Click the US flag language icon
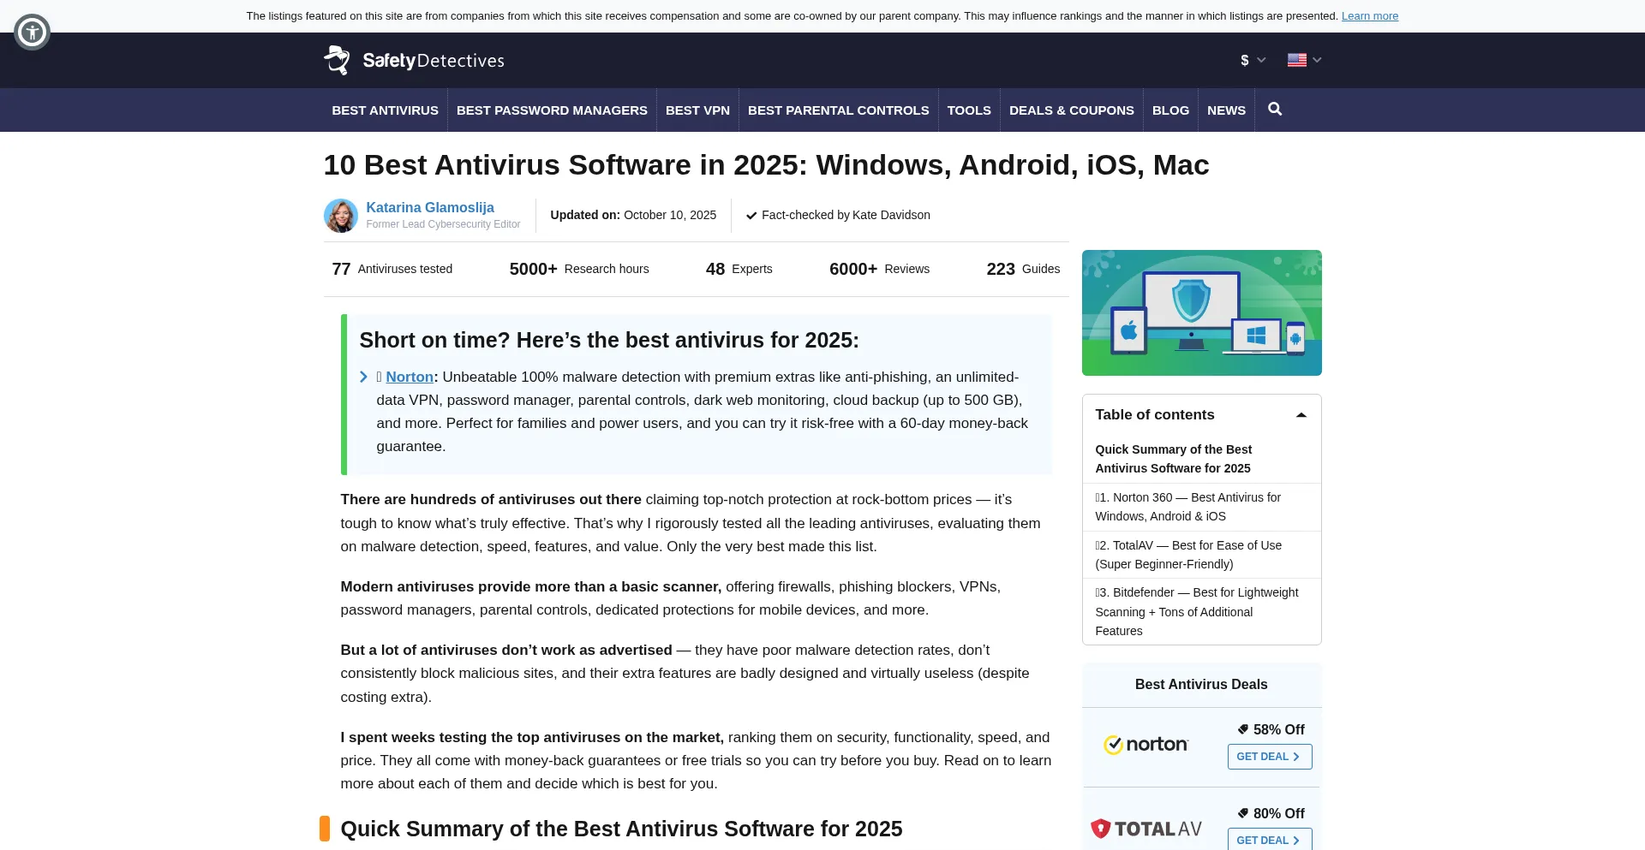Screen dimensions: 1645x850 pyautogui.click(x=1296, y=60)
